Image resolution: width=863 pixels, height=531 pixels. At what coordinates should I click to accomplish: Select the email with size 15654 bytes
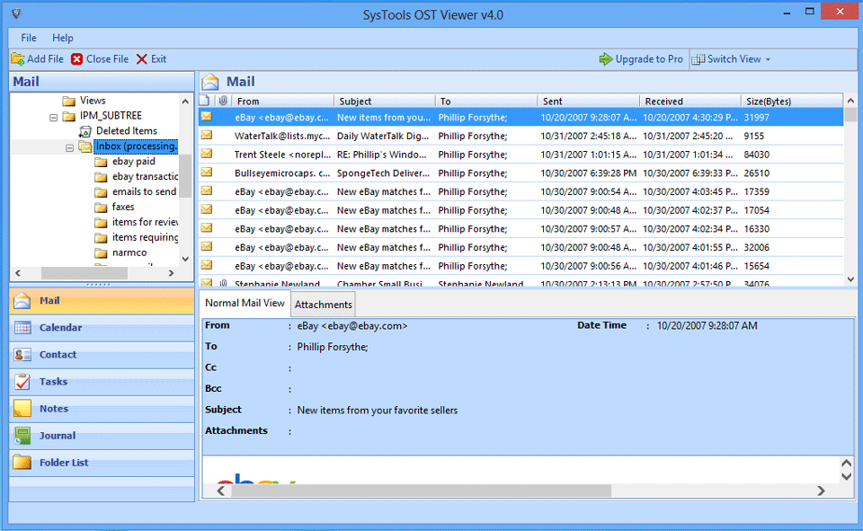point(520,266)
